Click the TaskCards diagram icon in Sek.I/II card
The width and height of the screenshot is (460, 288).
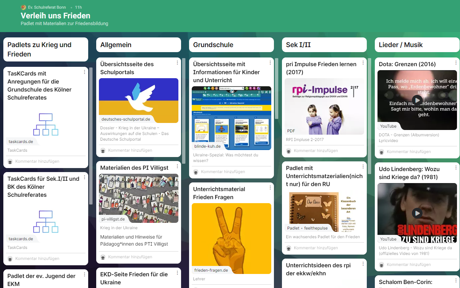tap(46, 222)
